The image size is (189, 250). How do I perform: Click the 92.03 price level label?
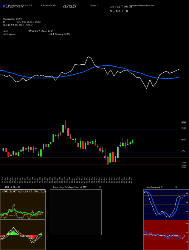(x=184, y=140)
